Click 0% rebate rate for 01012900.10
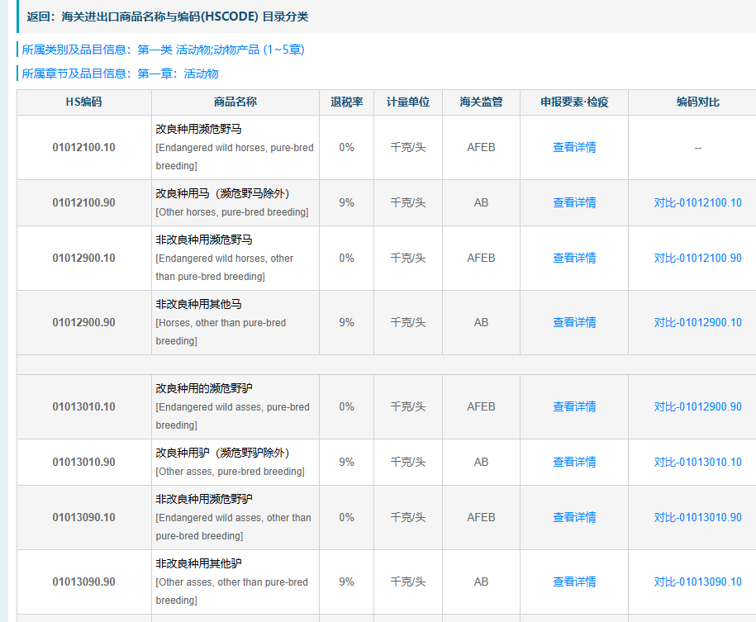 tap(347, 259)
